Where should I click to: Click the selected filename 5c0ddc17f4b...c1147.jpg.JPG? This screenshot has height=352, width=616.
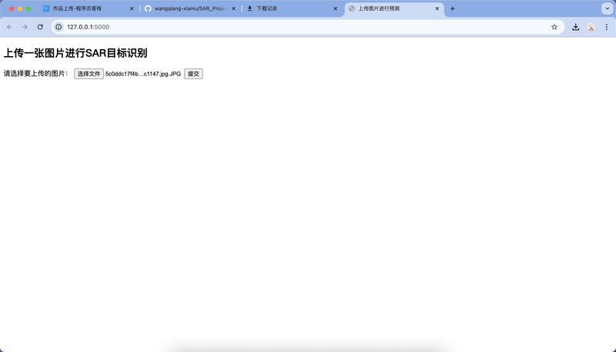tap(143, 74)
